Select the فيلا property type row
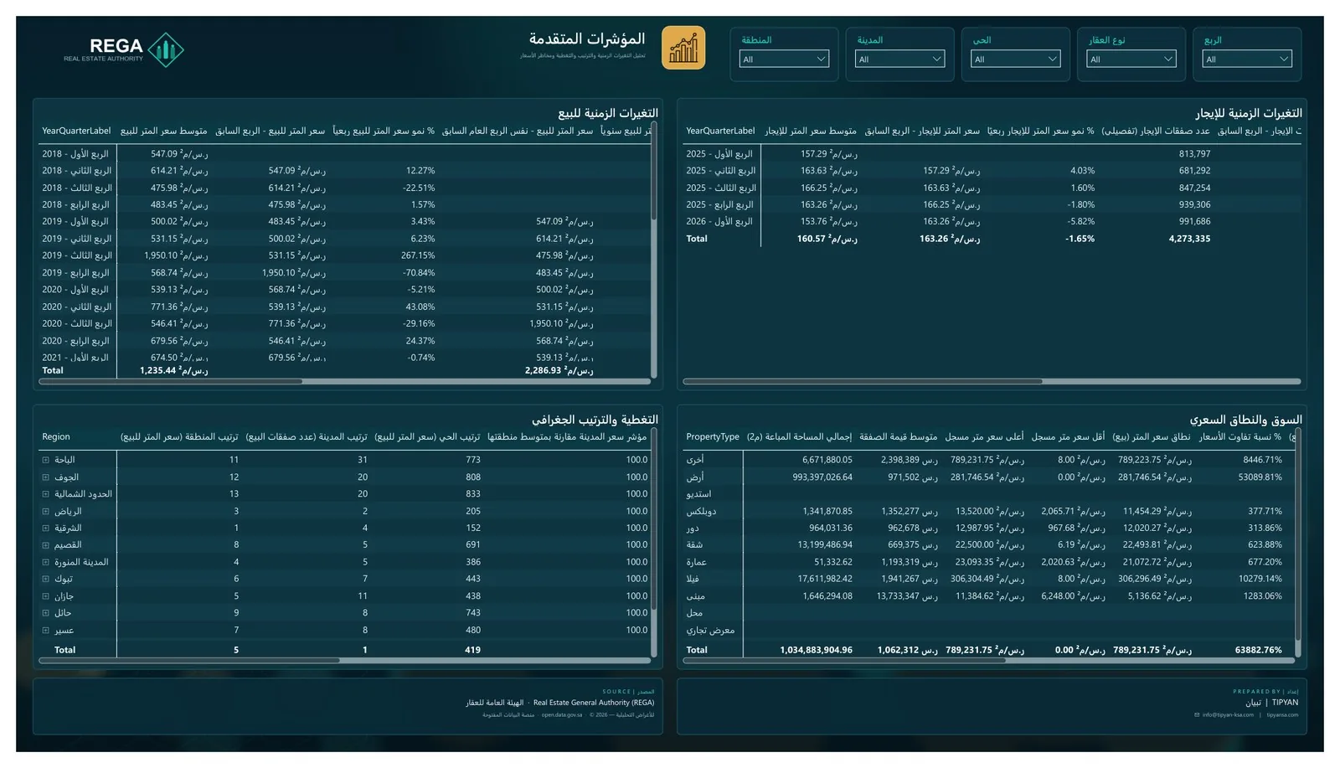This screenshot has width=1340, height=768. coord(693,579)
